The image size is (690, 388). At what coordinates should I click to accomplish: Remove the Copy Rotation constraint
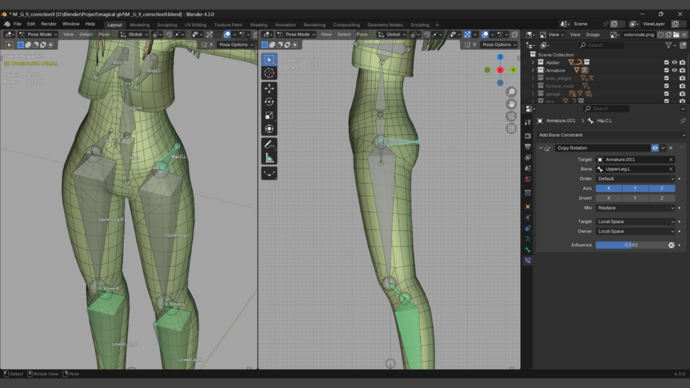670,148
